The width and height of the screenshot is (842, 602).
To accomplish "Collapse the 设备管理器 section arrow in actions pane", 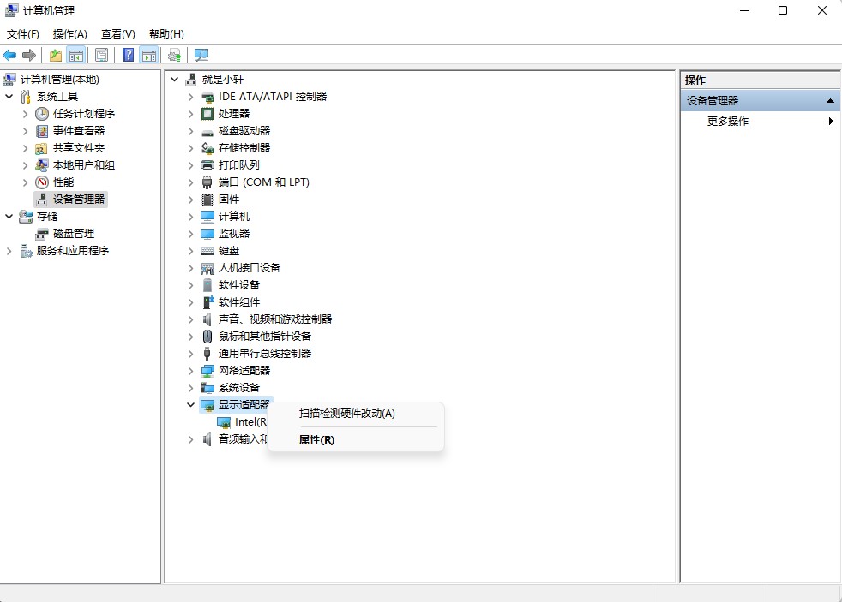I will click(x=830, y=101).
